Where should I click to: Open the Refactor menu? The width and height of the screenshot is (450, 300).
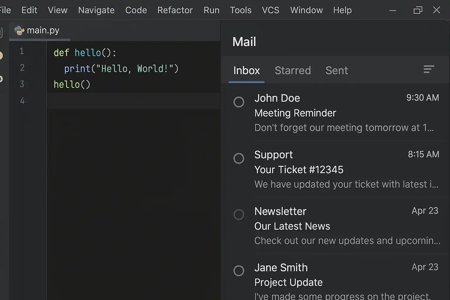(x=175, y=10)
